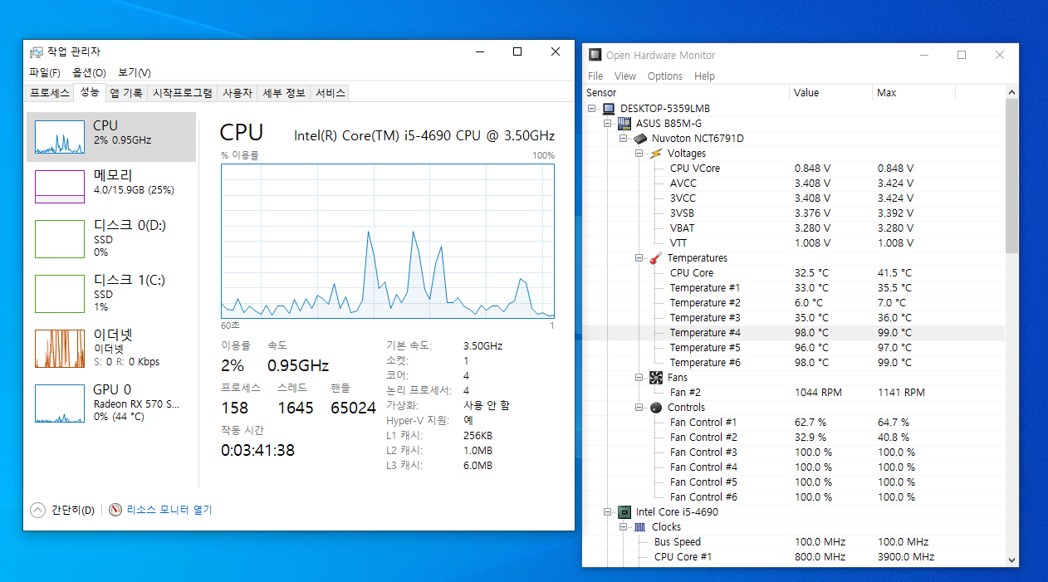Select the VBAT voltage row
Screen dimensions: 1048x582
tap(793, 228)
